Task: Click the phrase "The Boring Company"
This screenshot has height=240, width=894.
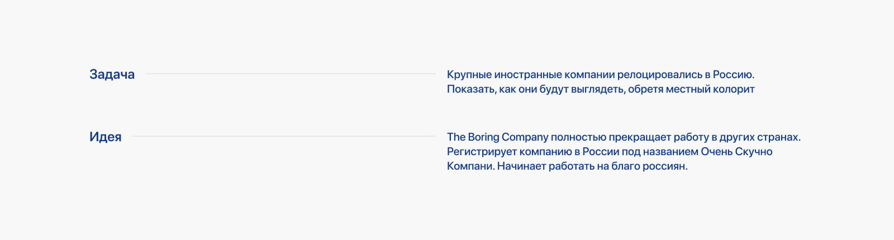Action: [497, 137]
